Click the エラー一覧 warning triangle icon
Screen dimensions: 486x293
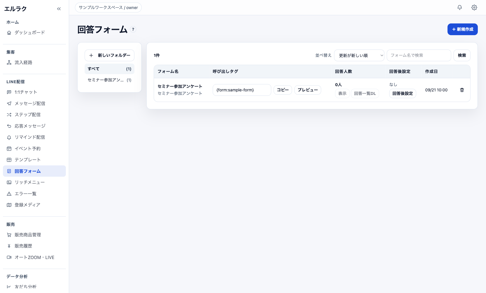9,194
